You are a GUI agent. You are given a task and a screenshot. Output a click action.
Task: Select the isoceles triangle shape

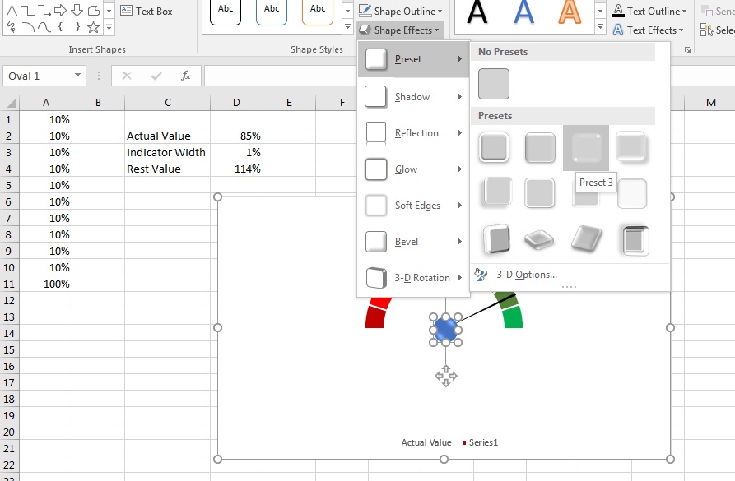click(x=12, y=11)
